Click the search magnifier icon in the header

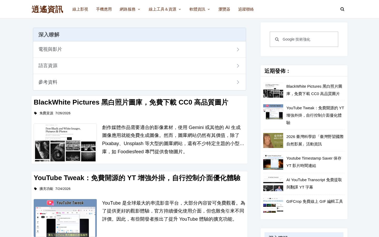pyautogui.click(x=342, y=9)
